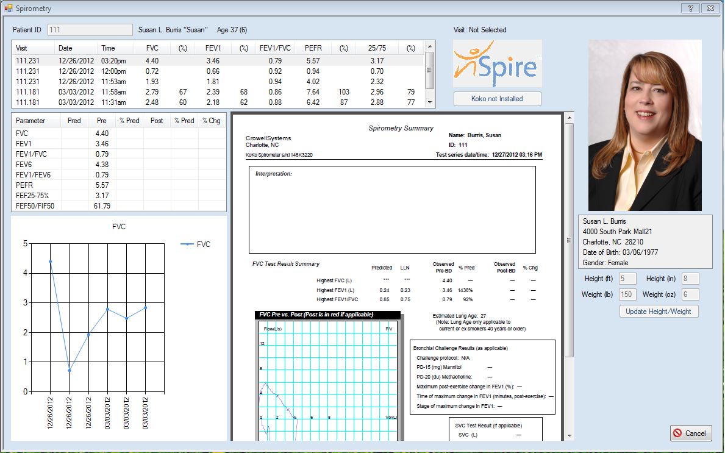Screen dimensions: 725x453
Task: Click the Cancel button
Action: click(690, 433)
